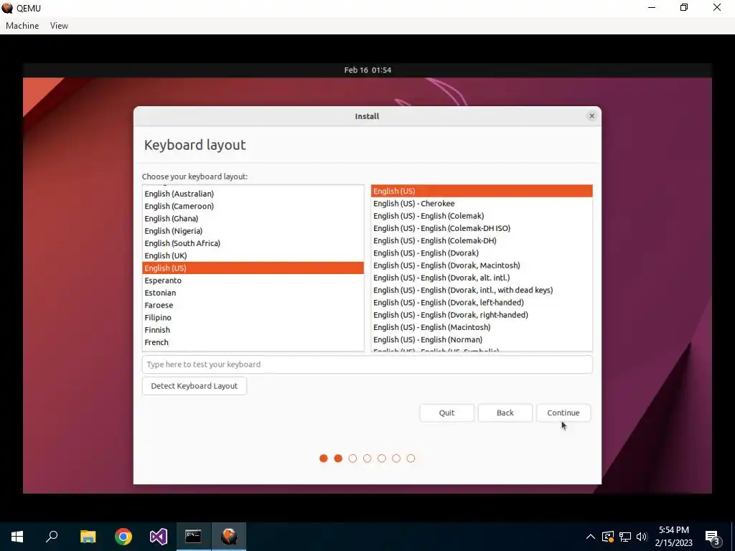Viewport: 735px width, 551px height.
Task: Select Filipino layout
Action: [253, 318]
